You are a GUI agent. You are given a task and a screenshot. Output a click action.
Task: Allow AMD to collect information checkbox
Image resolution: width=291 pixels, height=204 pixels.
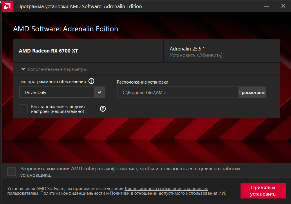point(12,171)
